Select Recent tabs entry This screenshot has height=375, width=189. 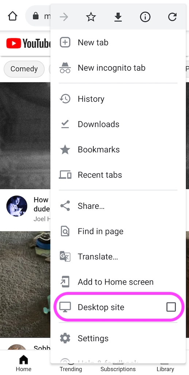click(118, 175)
